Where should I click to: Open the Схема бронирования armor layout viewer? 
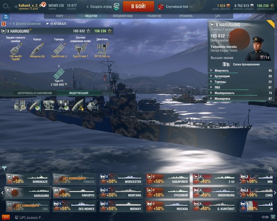coord(241,64)
